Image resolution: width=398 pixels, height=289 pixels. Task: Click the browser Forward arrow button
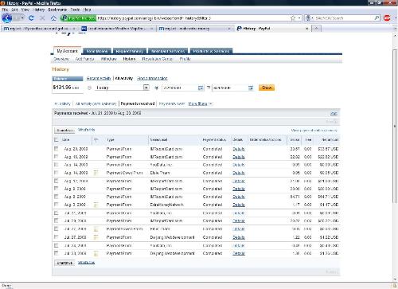tap(17, 18)
